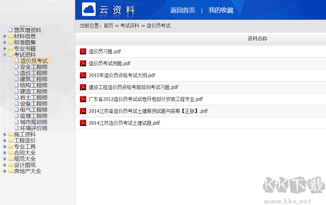Click the folder icon of 标准图集

pos(11,42)
